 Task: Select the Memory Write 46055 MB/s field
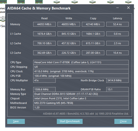pyautogui.click(x=69, y=24)
